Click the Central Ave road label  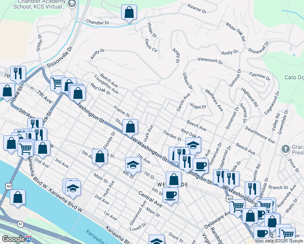150,199
